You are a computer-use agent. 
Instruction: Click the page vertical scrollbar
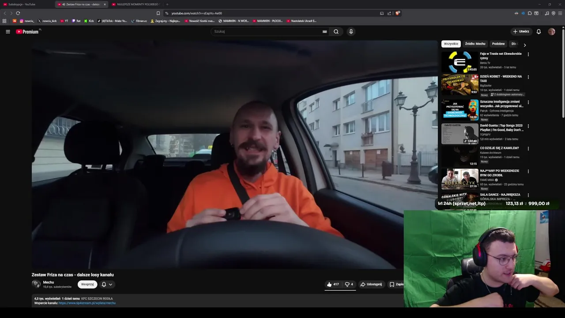pyautogui.click(x=563, y=73)
